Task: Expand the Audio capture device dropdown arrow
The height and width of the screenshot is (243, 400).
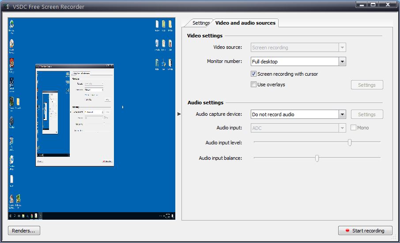Action: [x=342, y=114]
